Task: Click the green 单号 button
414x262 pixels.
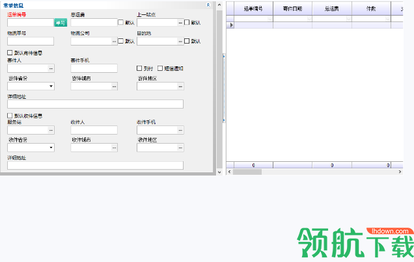Action: pyautogui.click(x=61, y=23)
